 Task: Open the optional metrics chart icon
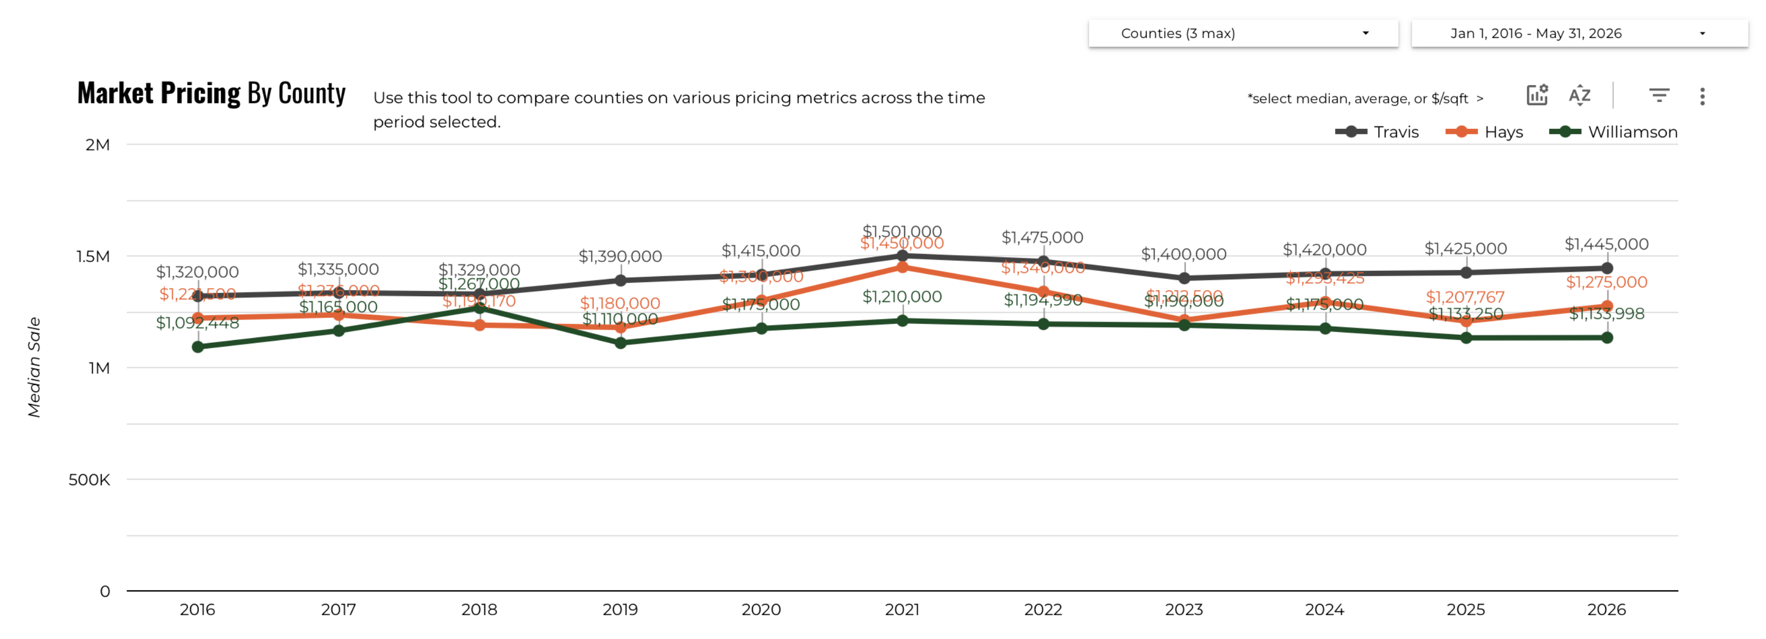[1537, 95]
